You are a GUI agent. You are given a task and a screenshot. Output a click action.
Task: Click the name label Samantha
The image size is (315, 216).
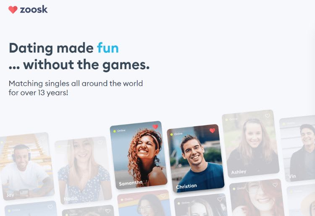pyautogui.click(x=131, y=183)
